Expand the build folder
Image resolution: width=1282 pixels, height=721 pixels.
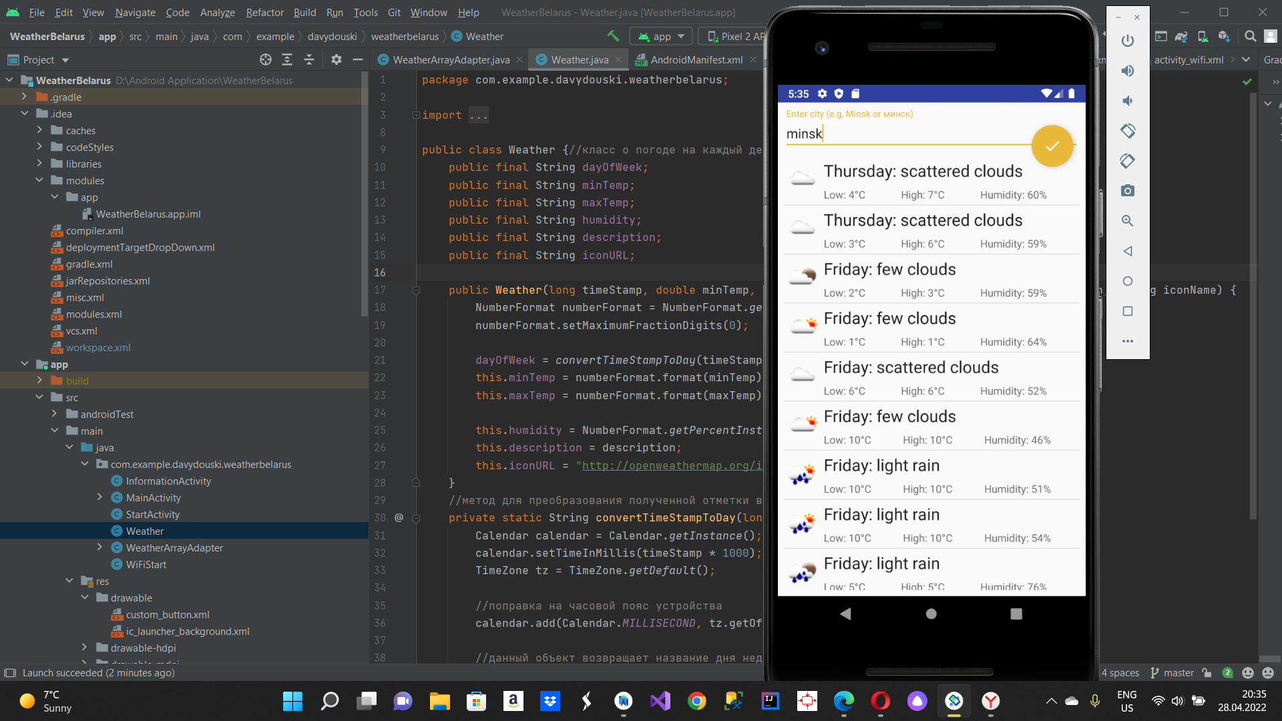point(39,381)
